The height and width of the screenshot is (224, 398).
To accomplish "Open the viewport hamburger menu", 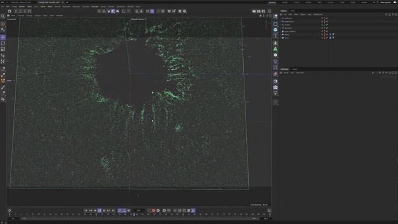I will pos(8,16).
